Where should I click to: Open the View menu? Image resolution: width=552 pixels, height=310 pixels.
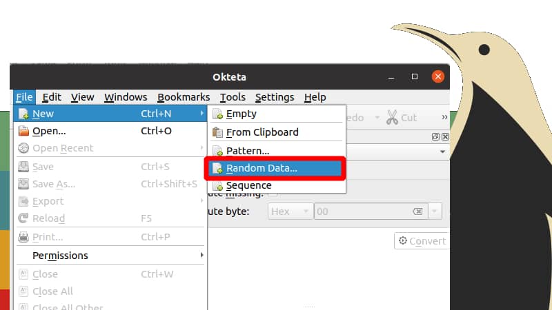click(x=82, y=97)
